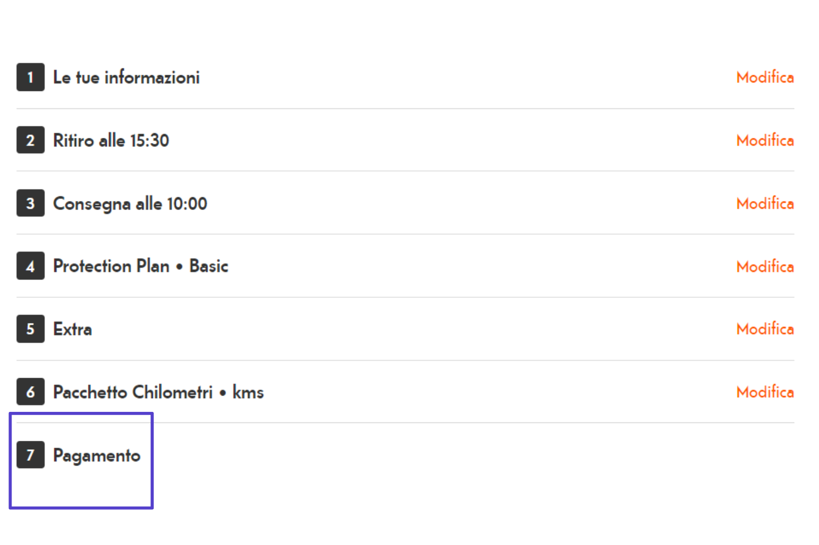
Task: Change Protection Plan Basic via Modifica
Action: (x=765, y=267)
